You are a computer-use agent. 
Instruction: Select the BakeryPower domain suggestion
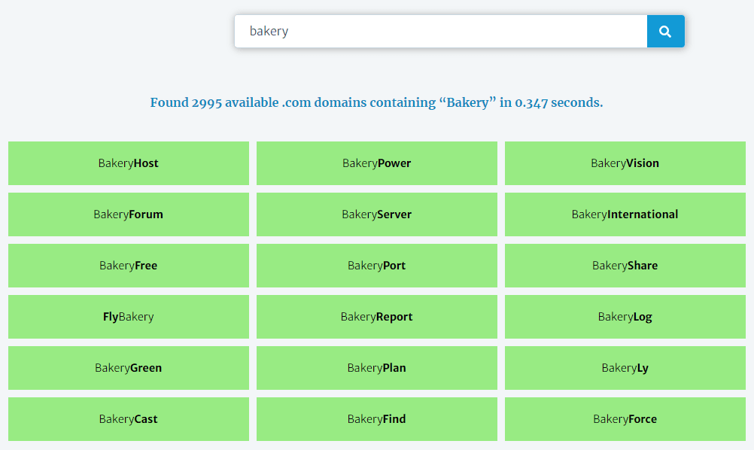[376, 163]
